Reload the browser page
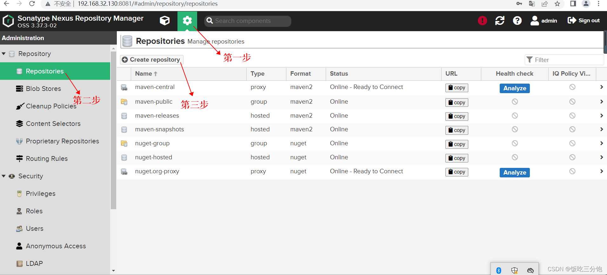This screenshot has height=275, width=607. (x=32, y=4)
